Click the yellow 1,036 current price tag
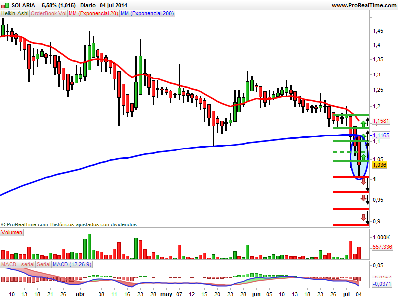The width and height of the screenshot is (398, 298). [379, 165]
